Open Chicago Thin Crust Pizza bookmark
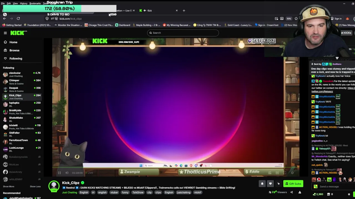Image resolution: width=355 pixels, height=199 pixels. pos(98,25)
